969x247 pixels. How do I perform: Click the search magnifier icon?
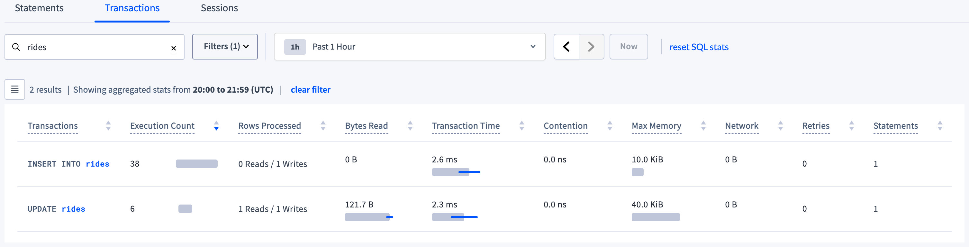pos(16,47)
